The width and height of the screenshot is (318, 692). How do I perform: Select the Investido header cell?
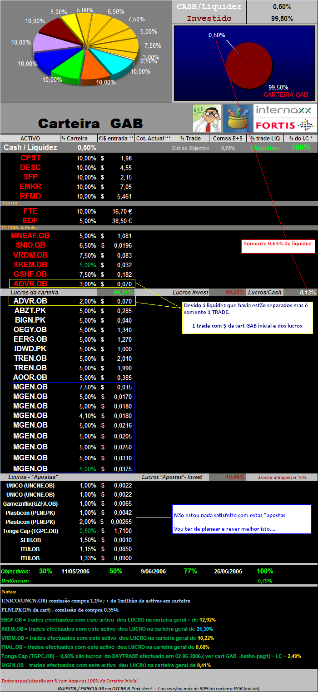coord(209,18)
